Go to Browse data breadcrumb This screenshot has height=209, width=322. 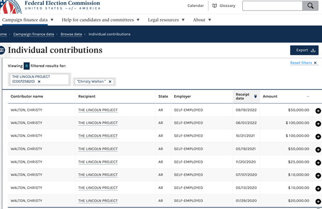click(x=71, y=34)
